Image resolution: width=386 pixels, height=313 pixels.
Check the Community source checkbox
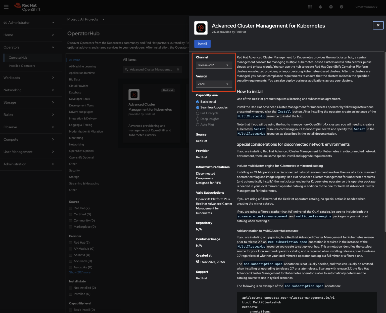click(x=70, y=220)
